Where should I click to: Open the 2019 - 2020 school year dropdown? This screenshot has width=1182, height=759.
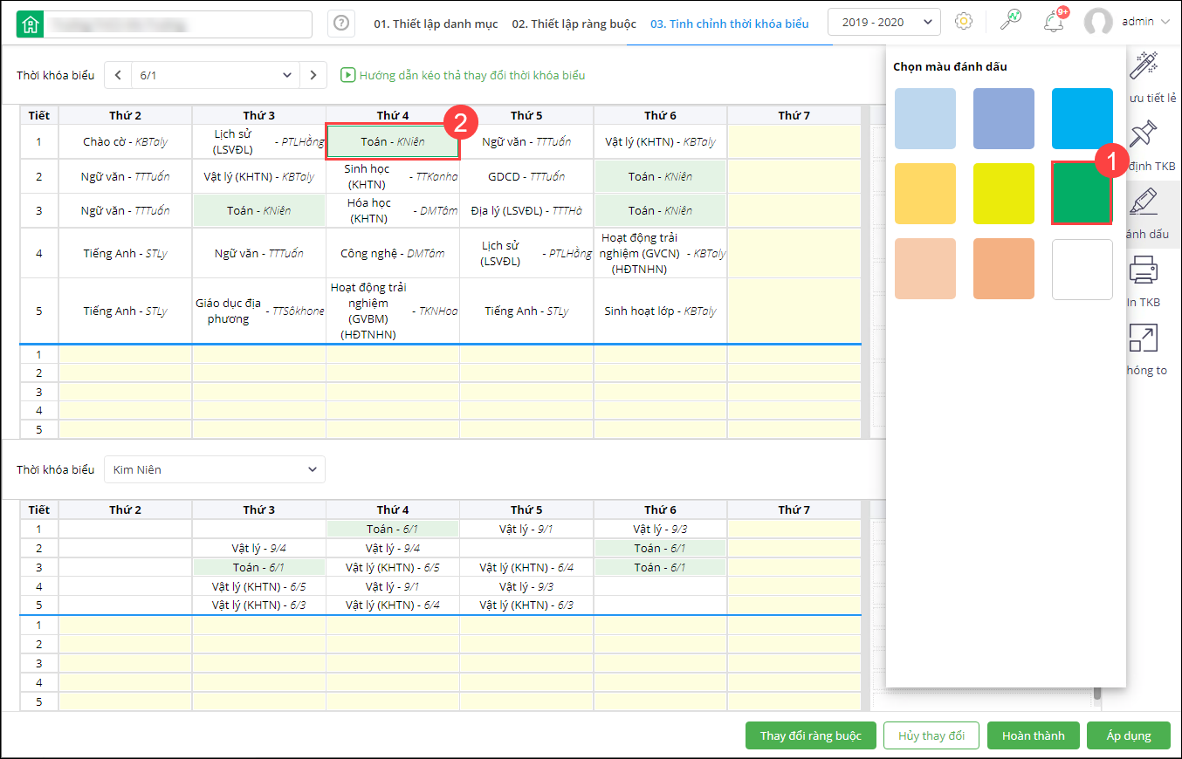tap(883, 23)
